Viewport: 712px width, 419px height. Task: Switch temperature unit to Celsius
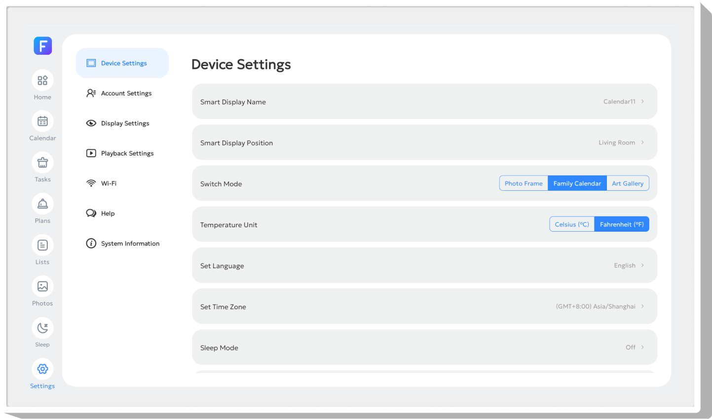(572, 224)
